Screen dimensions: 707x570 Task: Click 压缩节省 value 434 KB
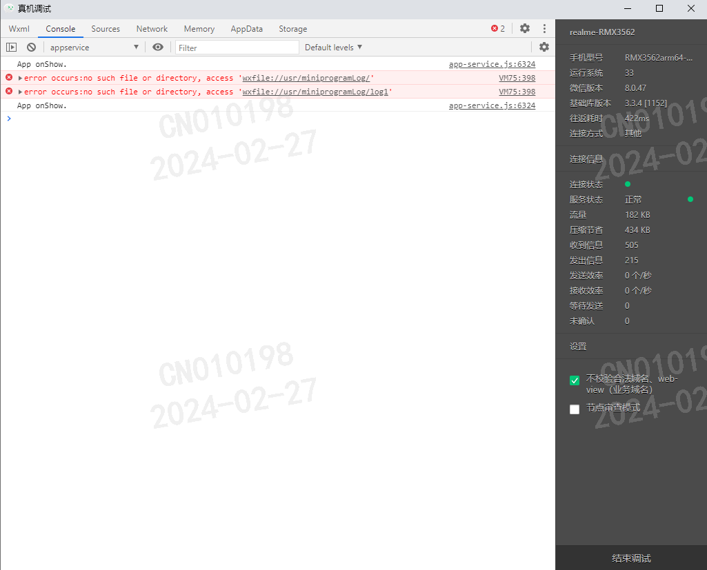tap(637, 230)
